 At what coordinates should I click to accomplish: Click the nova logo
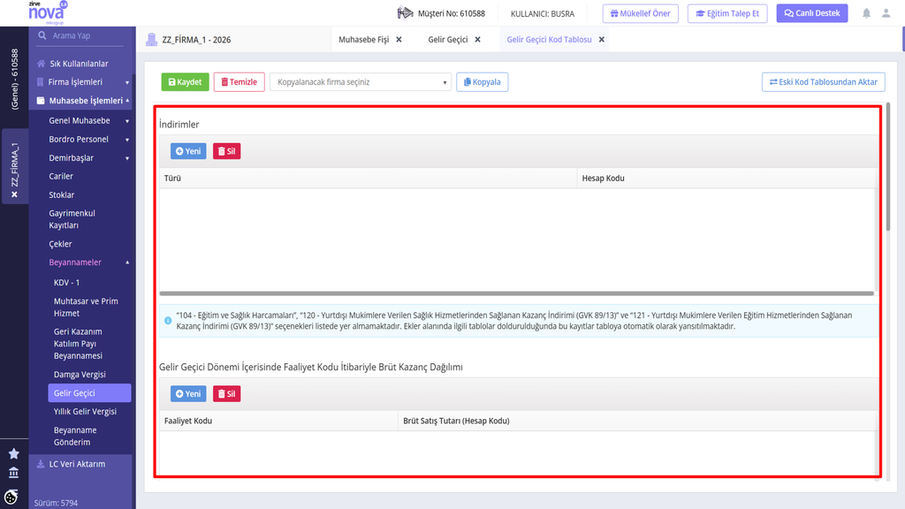pos(48,12)
